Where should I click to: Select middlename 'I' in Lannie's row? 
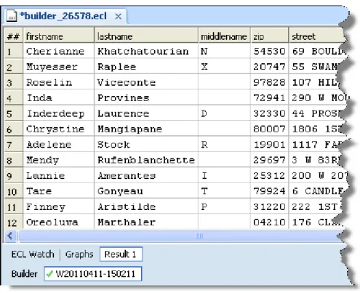point(224,175)
